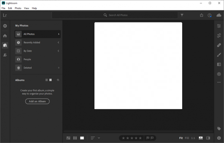Go to the Home view
Viewport: 224px width, 143px height.
point(5,36)
